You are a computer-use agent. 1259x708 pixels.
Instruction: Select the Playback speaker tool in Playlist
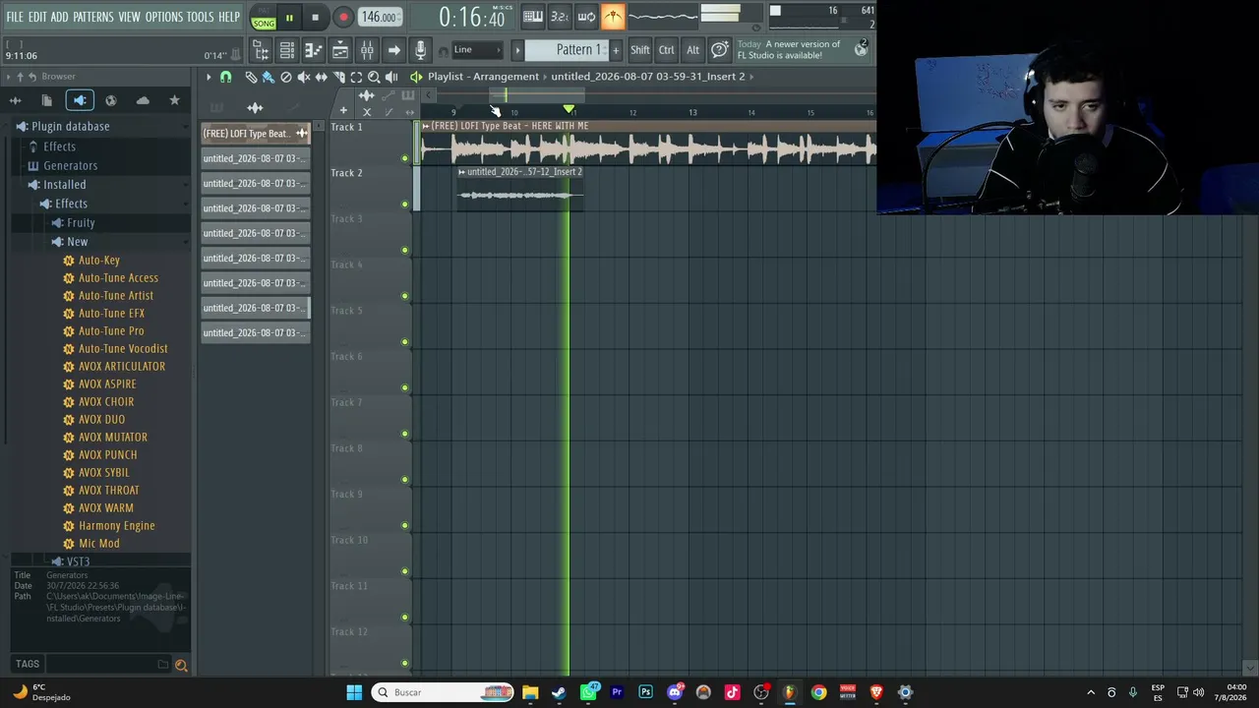coord(391,77)
